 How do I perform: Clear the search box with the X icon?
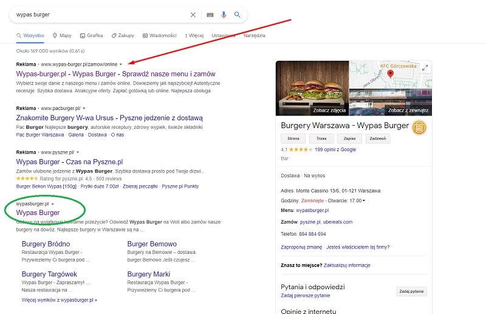pyautogui.click(x=193, y=15)
